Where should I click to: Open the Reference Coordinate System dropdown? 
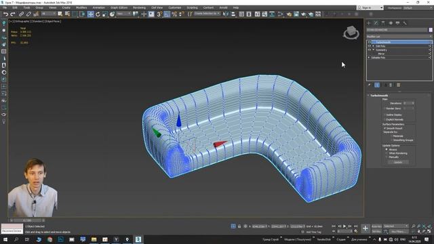123,14
